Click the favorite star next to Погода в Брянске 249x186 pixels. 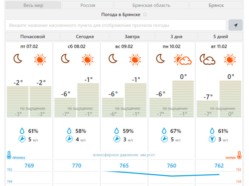click(145, 15)
